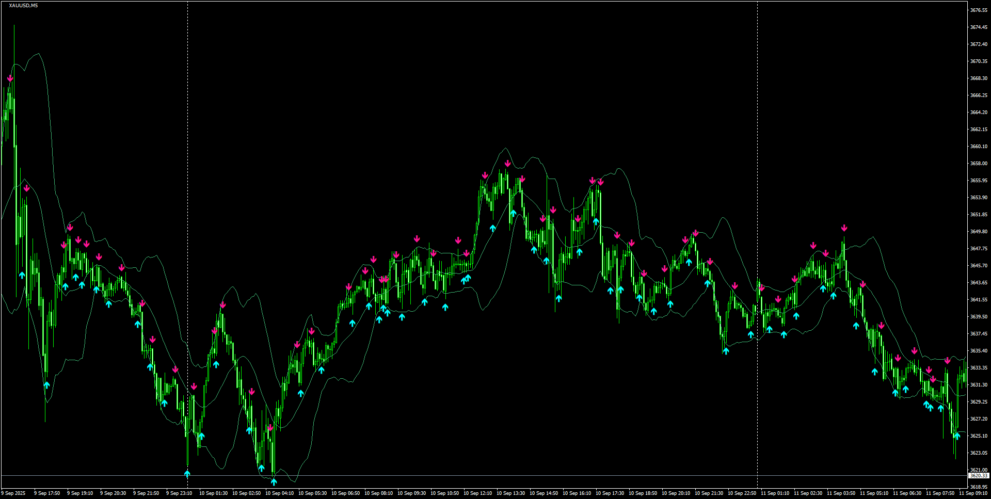The width and height of the screenshot is (991, 499).
Task: Click the 3674.45 price scale label
Action: 979,27
